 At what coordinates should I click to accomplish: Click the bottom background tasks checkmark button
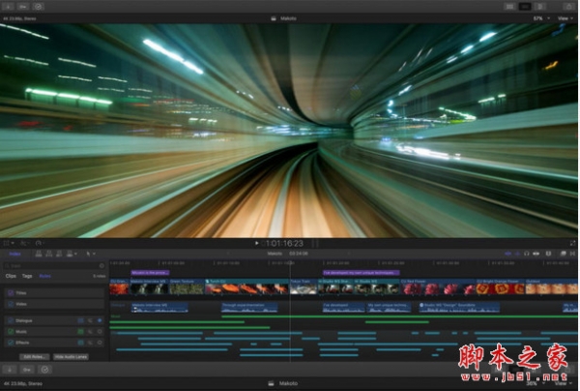[44, 370]
